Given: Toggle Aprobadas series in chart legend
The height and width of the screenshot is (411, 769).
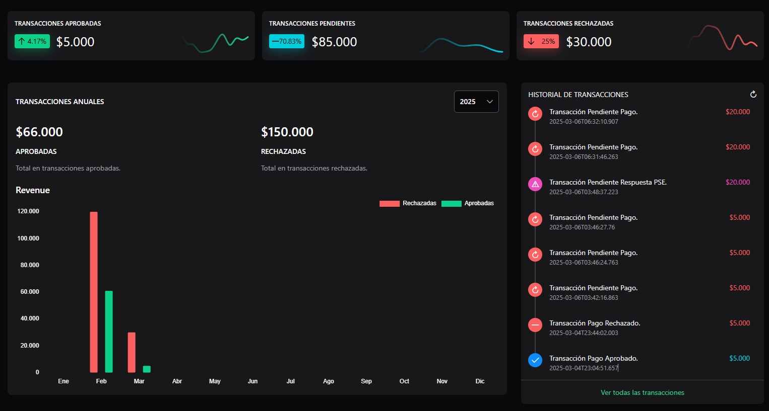Looking at the screenshot, I should (x=468, y=203).
